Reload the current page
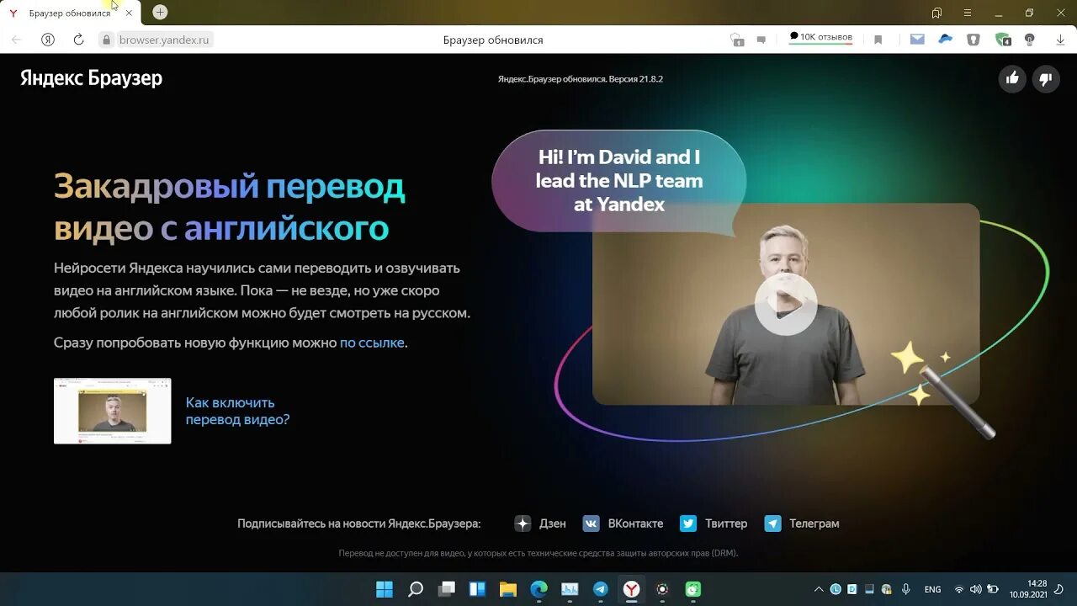 tap(78, 40)
